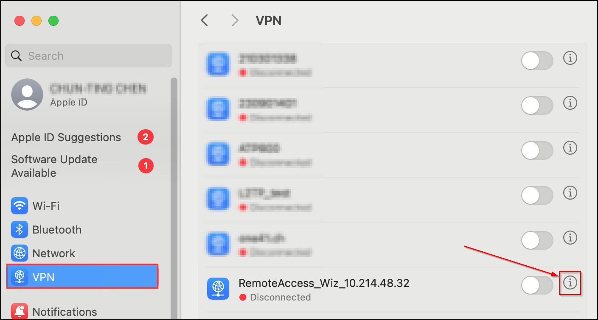This screenshot has width=598, height=320.
Task: Select Apple ID Suggestions
Action: click(66, 137)
